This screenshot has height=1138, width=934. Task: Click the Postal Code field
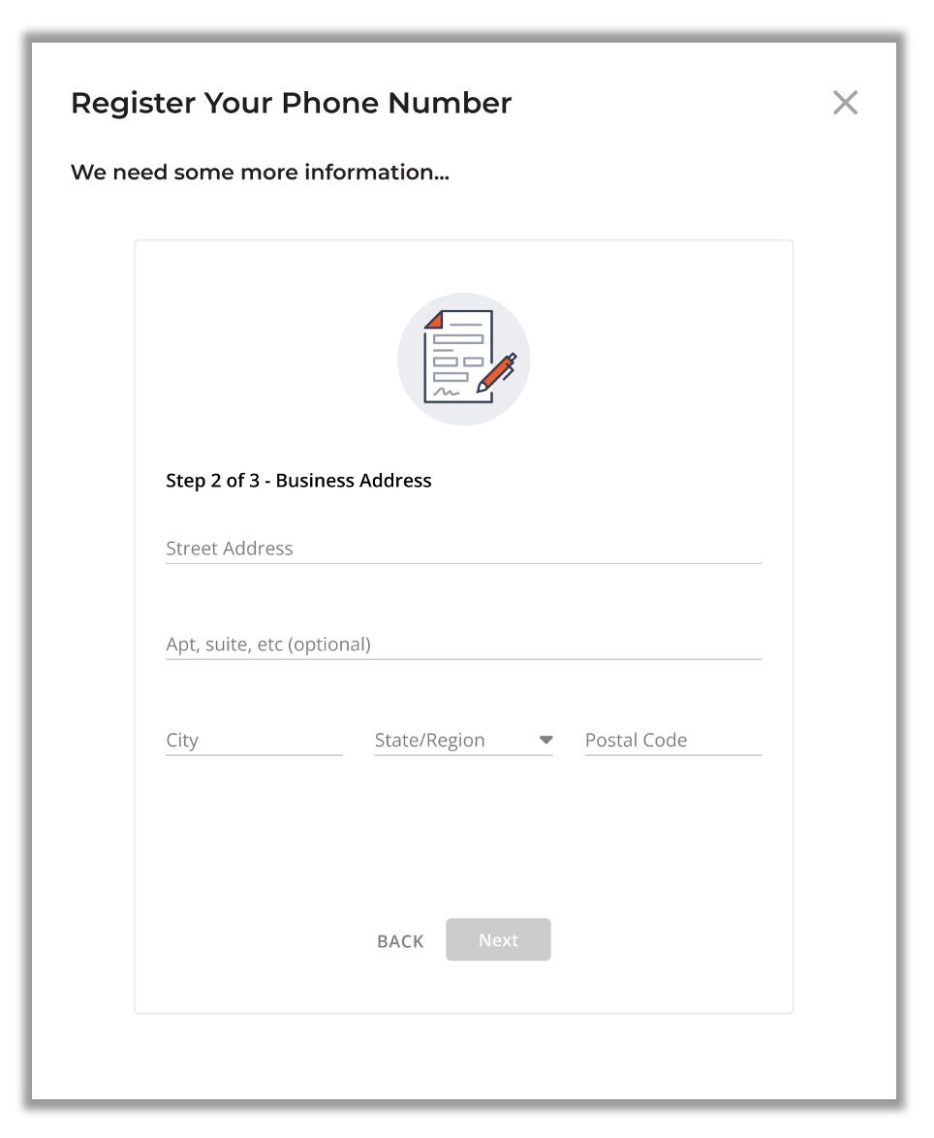(x=673, y=741)
